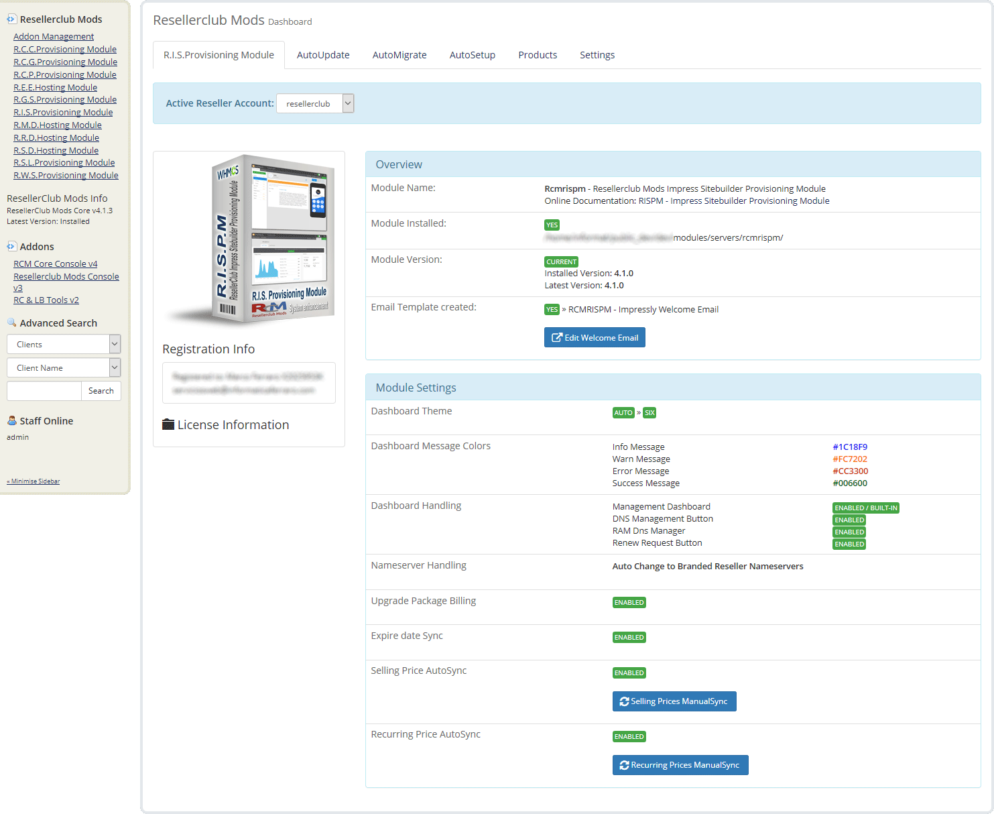Click the CURRENT module version badge
This screenshot has height=814, width=994.
click(562, 262)
